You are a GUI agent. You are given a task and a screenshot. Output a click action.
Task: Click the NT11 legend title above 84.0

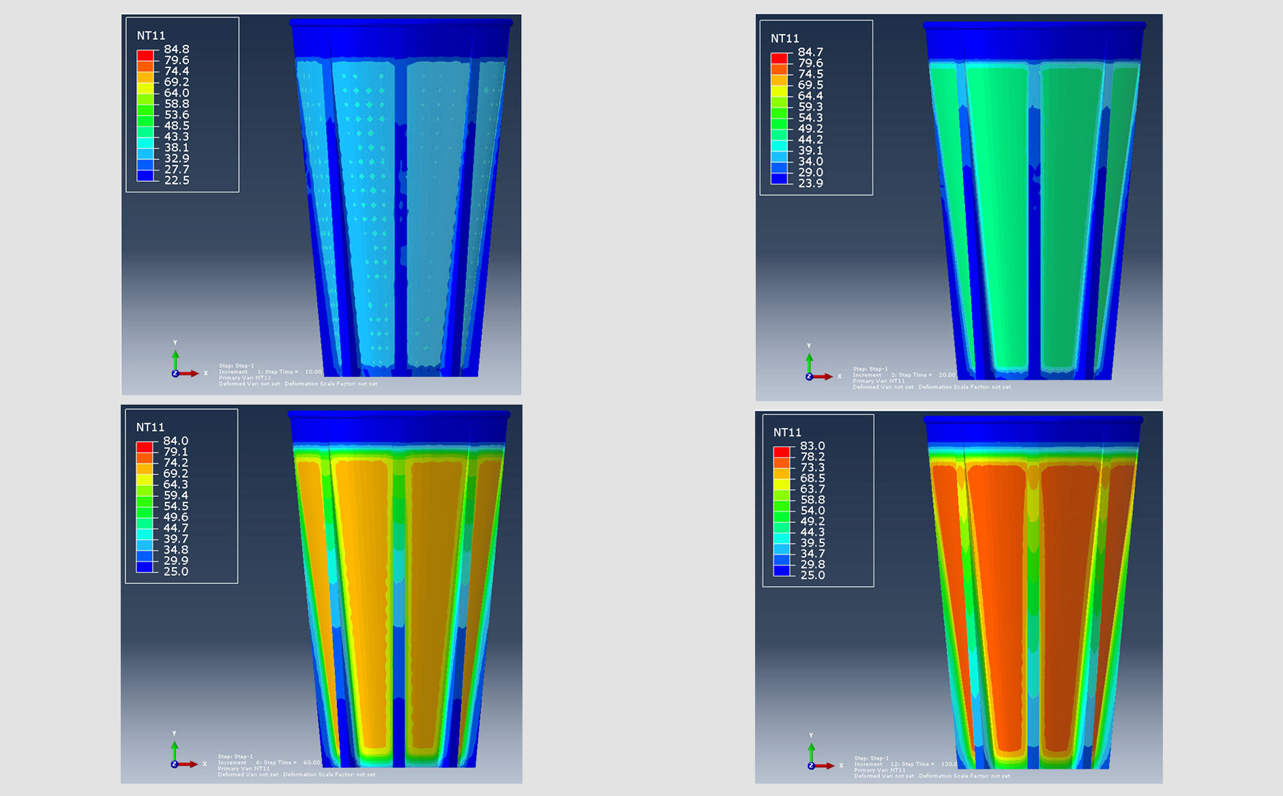[150, 427]
